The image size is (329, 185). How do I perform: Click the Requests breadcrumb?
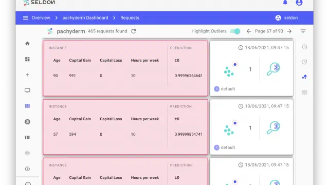(x=130, y=18)
